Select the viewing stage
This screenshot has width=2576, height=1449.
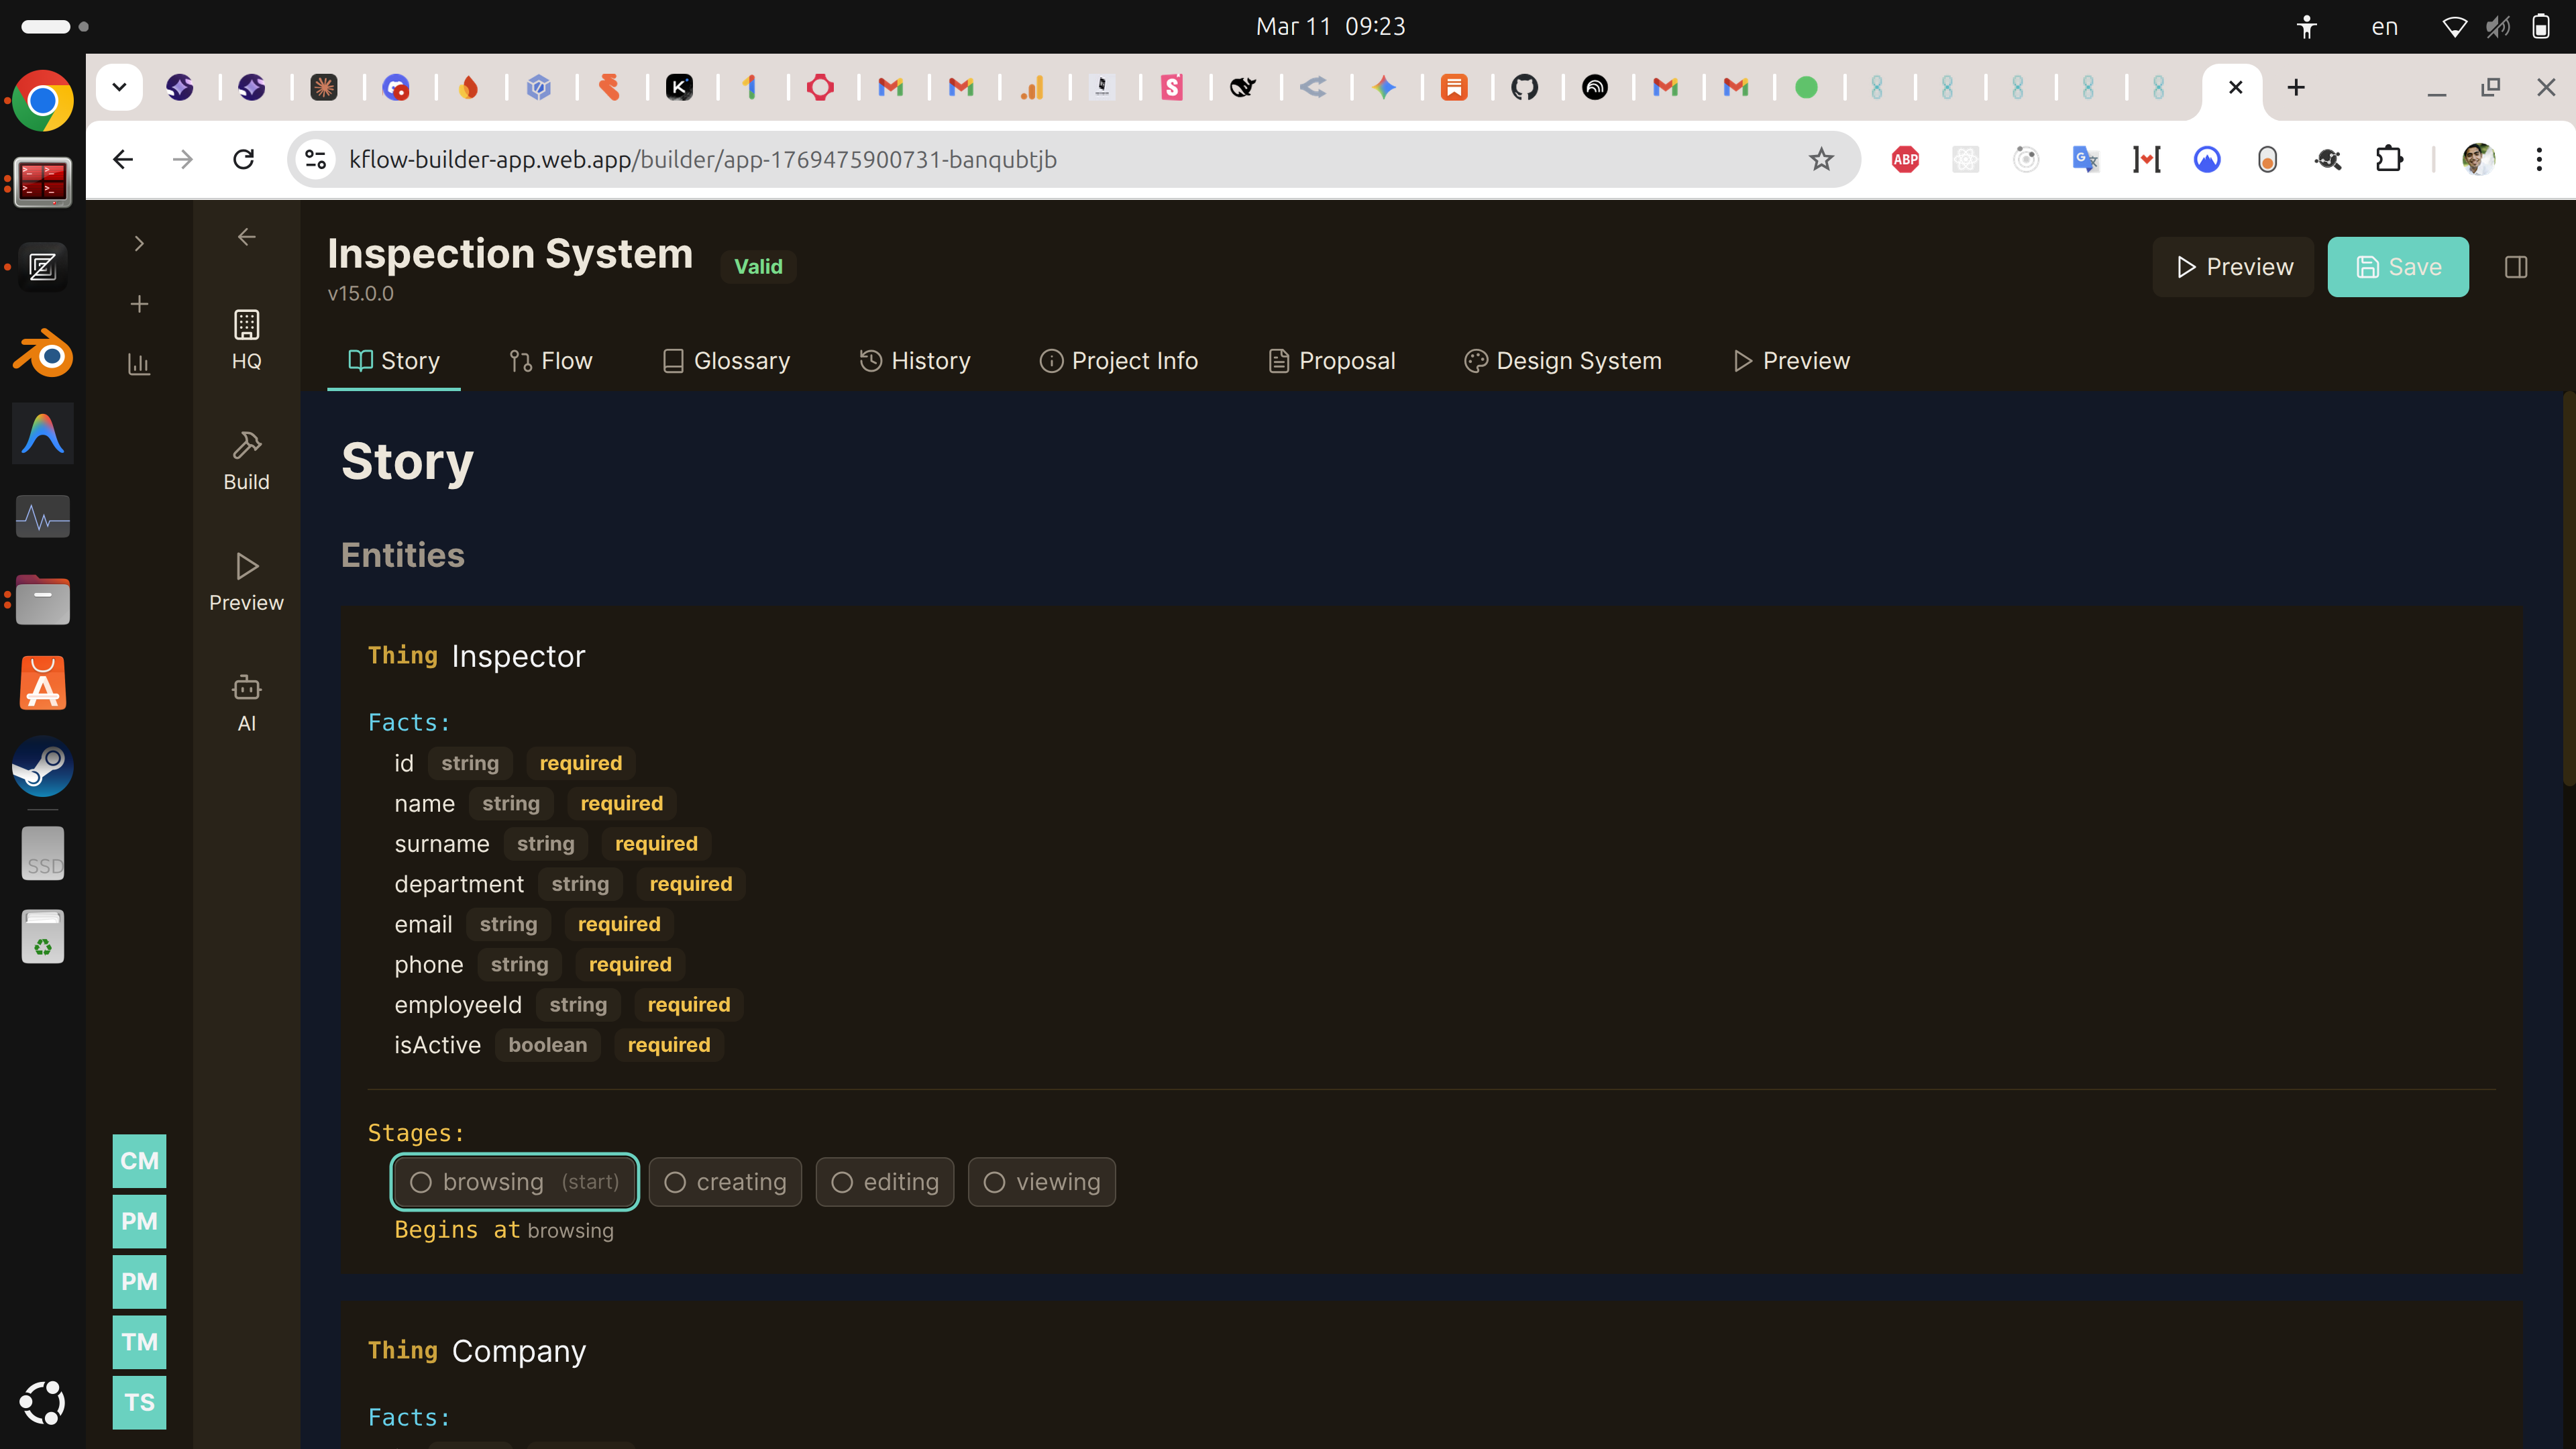1041,1181
